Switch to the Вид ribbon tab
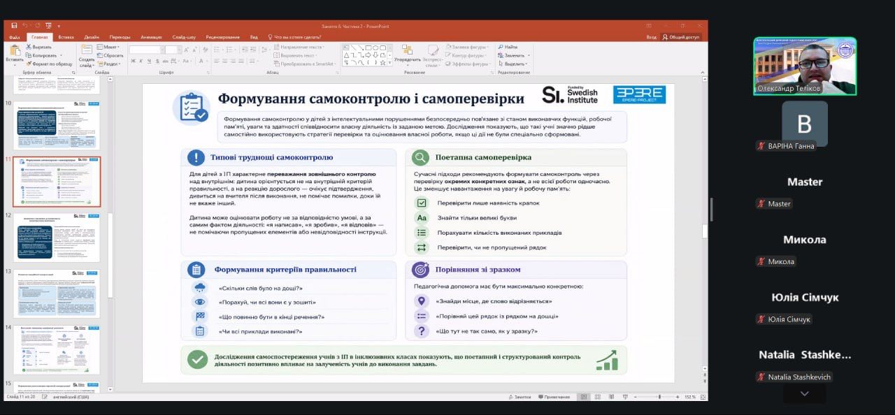The image size is (895, 415). tap(254, 37)
